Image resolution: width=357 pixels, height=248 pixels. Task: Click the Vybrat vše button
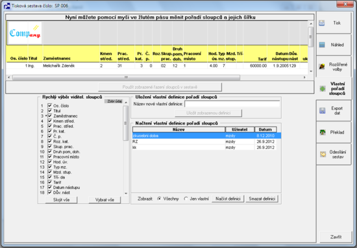pos(105,200)
